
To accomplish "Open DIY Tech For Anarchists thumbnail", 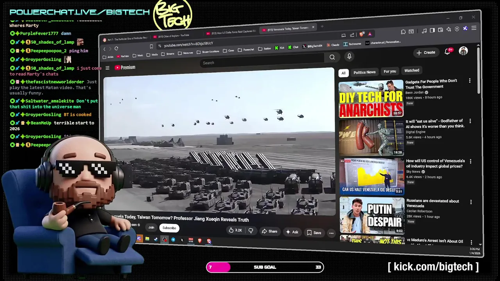I will click(371, 99).
